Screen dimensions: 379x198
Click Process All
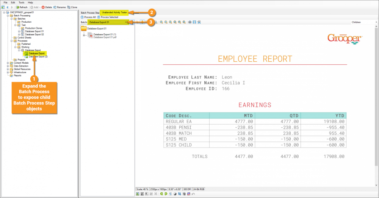(88, 17)
